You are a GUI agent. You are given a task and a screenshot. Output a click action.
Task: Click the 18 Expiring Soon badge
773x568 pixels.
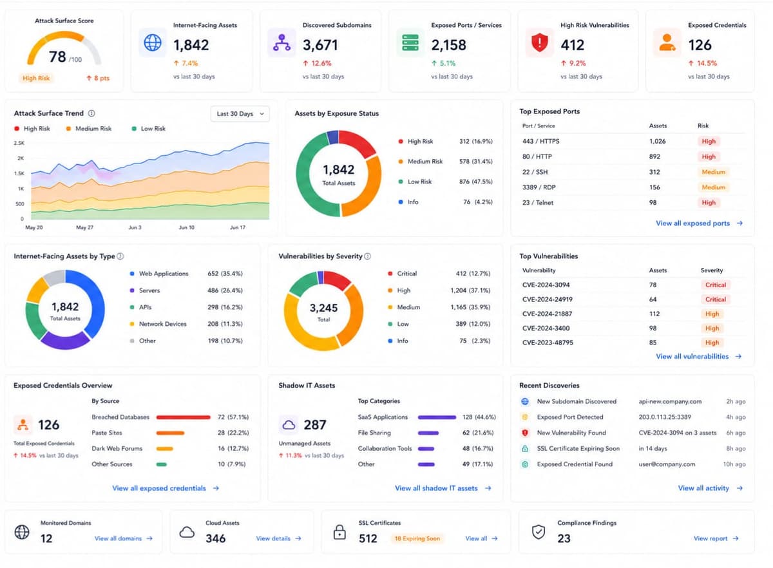(417, 538)
